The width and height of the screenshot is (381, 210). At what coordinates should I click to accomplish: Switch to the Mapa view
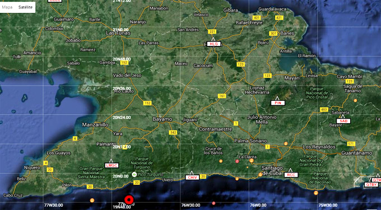(x=7, y=7)
